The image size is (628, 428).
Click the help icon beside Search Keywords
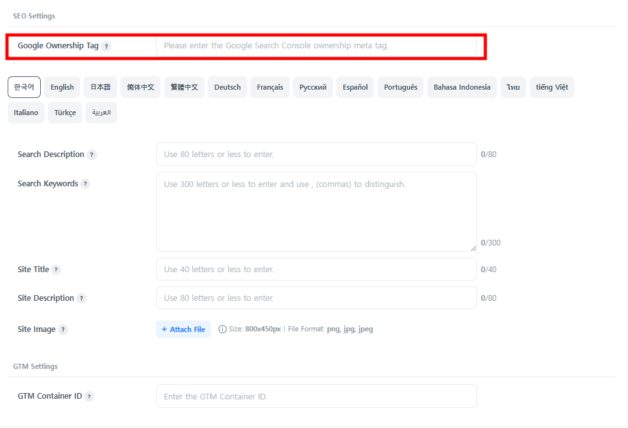(85, 184)
